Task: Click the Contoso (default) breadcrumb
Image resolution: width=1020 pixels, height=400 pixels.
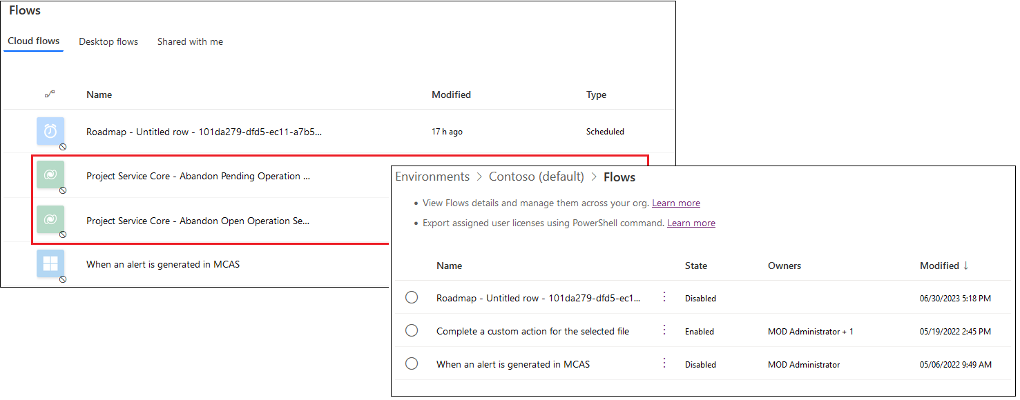Action: click(x=536, y=177)
